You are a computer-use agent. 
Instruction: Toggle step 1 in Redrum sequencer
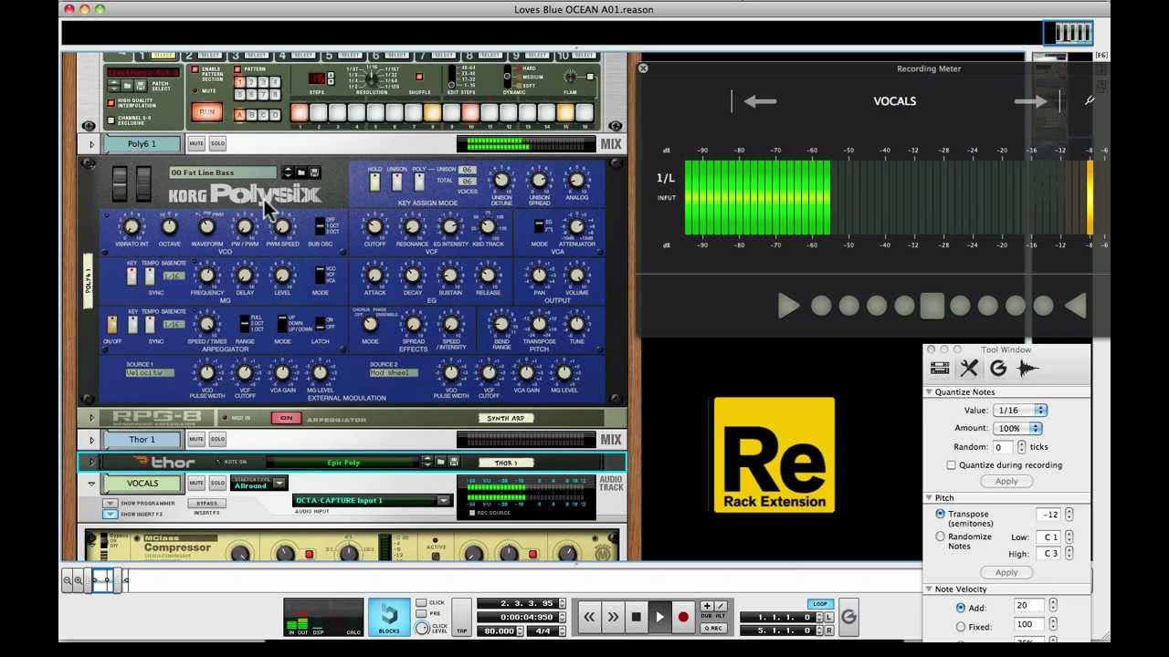pyautogui.click(x=299, y=113)
